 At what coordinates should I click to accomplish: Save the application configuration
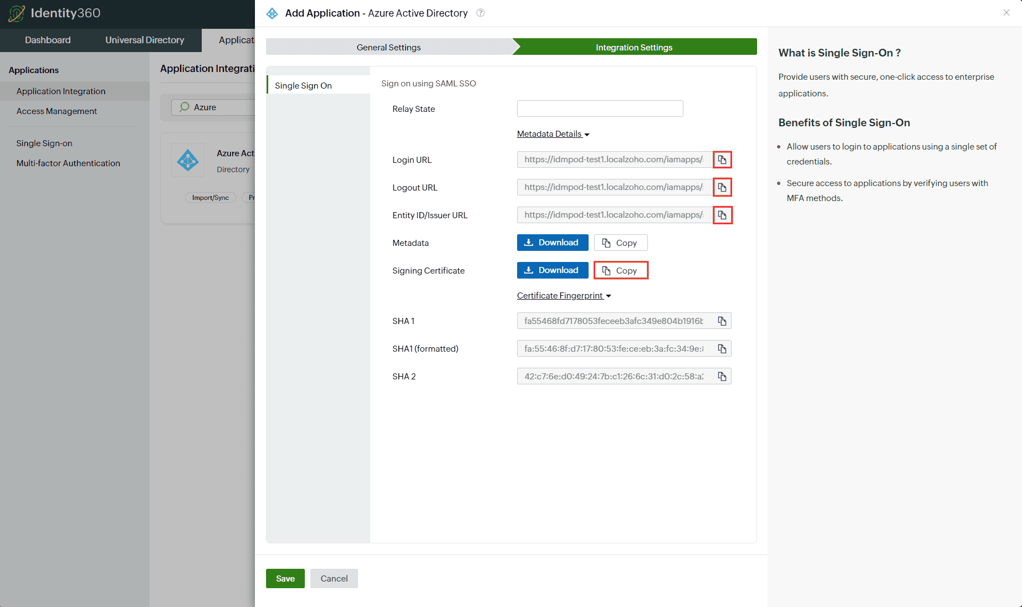pos(285,578)
